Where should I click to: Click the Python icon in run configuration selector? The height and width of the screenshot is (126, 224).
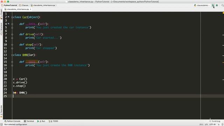[x=195, y=5]
